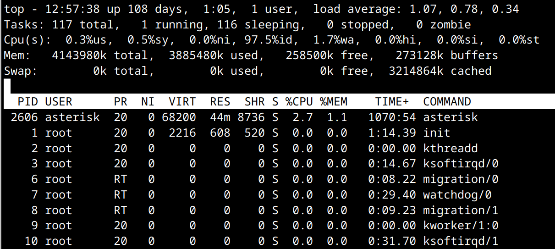Click the watchdog/0 process name

(457, 195)
